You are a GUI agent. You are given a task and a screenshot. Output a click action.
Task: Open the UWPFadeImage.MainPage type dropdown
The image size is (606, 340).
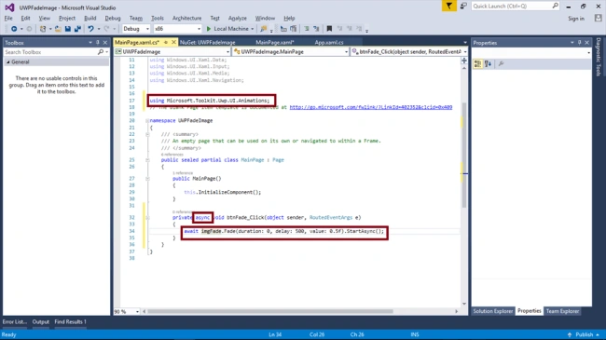(x=346, y=52)
